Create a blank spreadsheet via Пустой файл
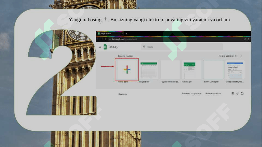The width and height of the screenshot is (262, 147). 127,70
